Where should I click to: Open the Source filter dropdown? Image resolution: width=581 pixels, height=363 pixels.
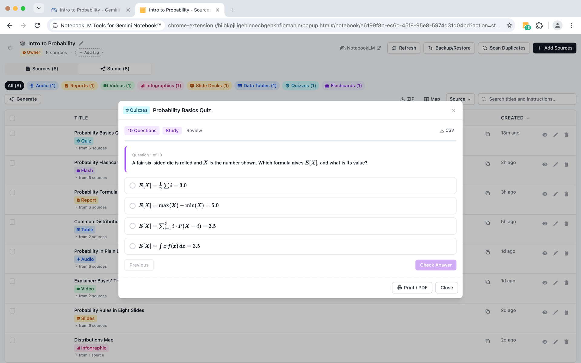[x=460, y=99]
